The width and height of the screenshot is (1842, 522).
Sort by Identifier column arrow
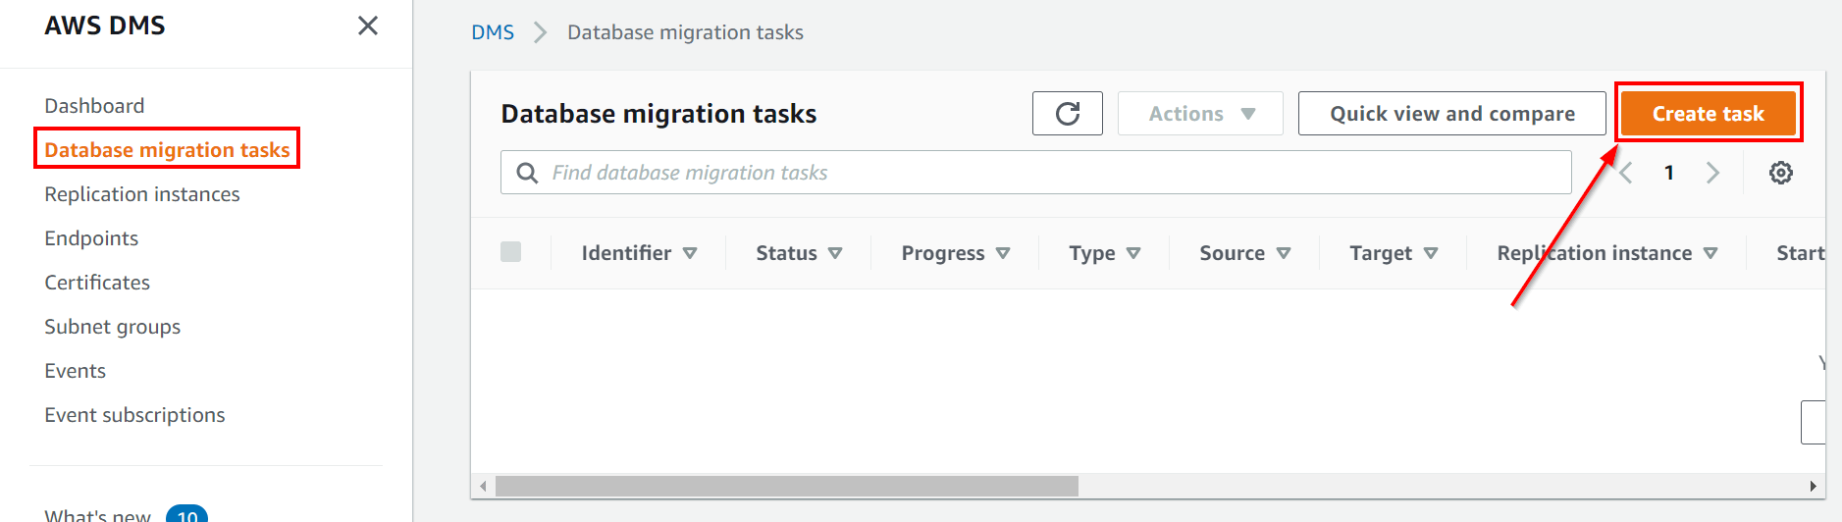[690, 253]
